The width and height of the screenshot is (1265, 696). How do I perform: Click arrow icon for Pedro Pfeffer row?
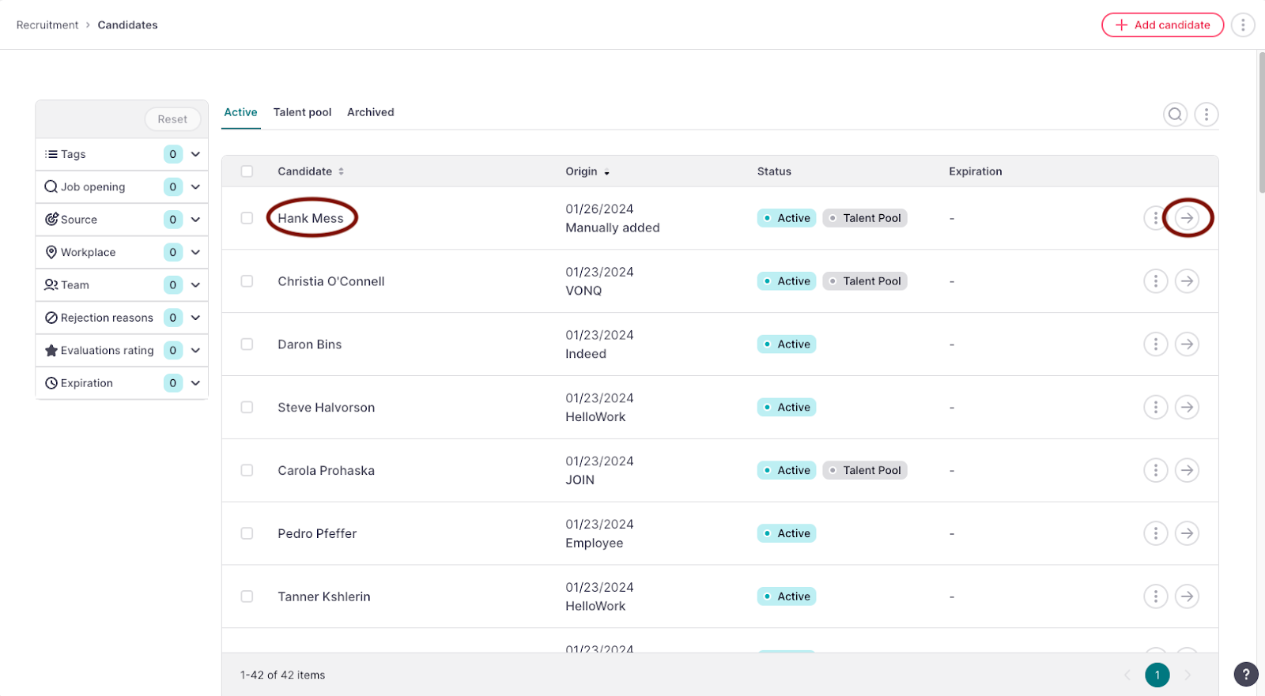1187,534
